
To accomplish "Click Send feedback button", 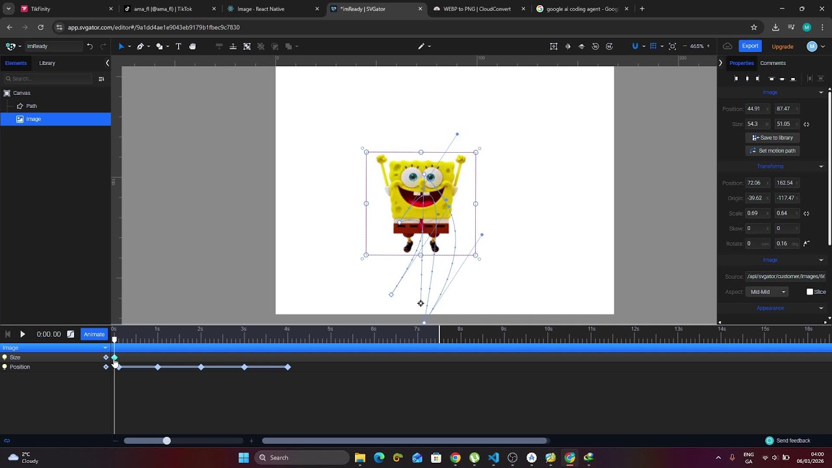I will point(788,441).
